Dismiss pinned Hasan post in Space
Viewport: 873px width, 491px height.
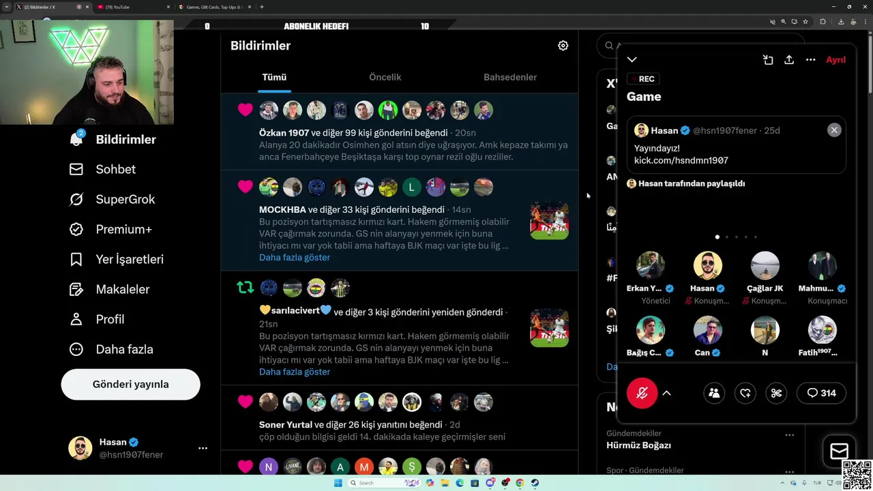[834, 130]
